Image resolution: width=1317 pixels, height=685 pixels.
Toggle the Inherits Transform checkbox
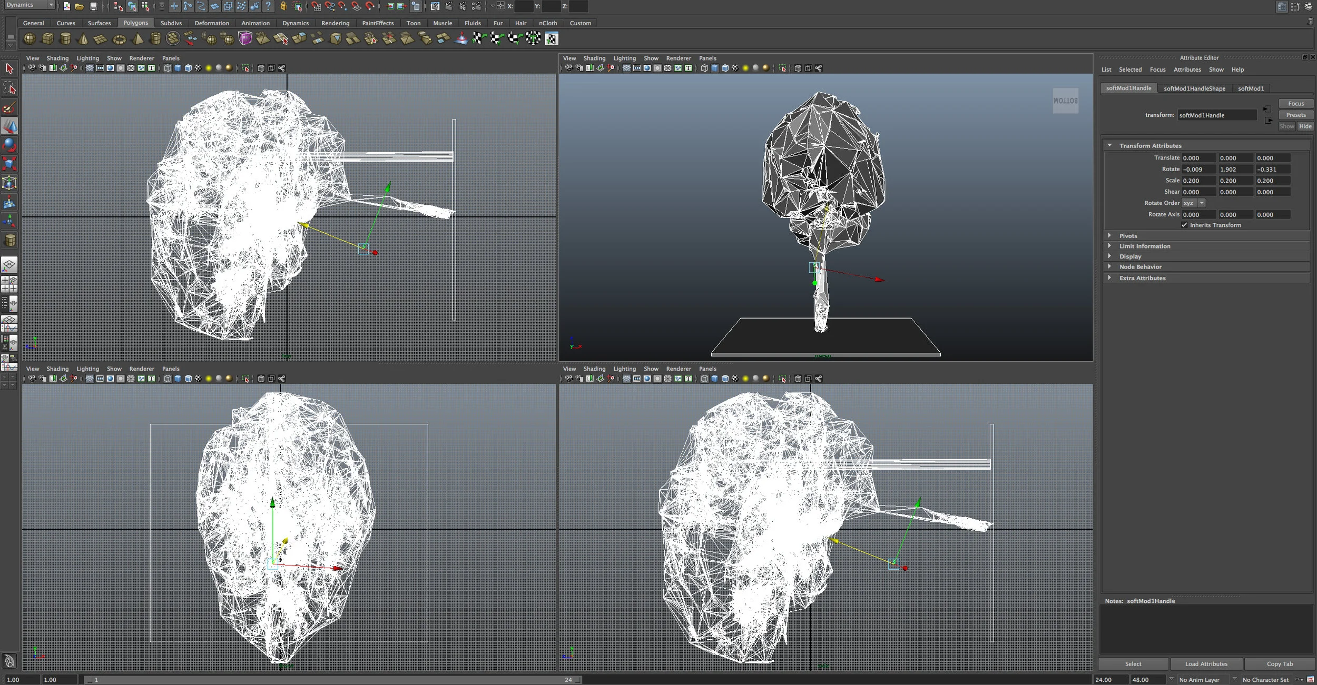[1184, 225]
